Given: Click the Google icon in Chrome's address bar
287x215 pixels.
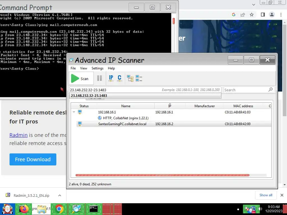Looking at the screenshot, I should coord(233,15).
